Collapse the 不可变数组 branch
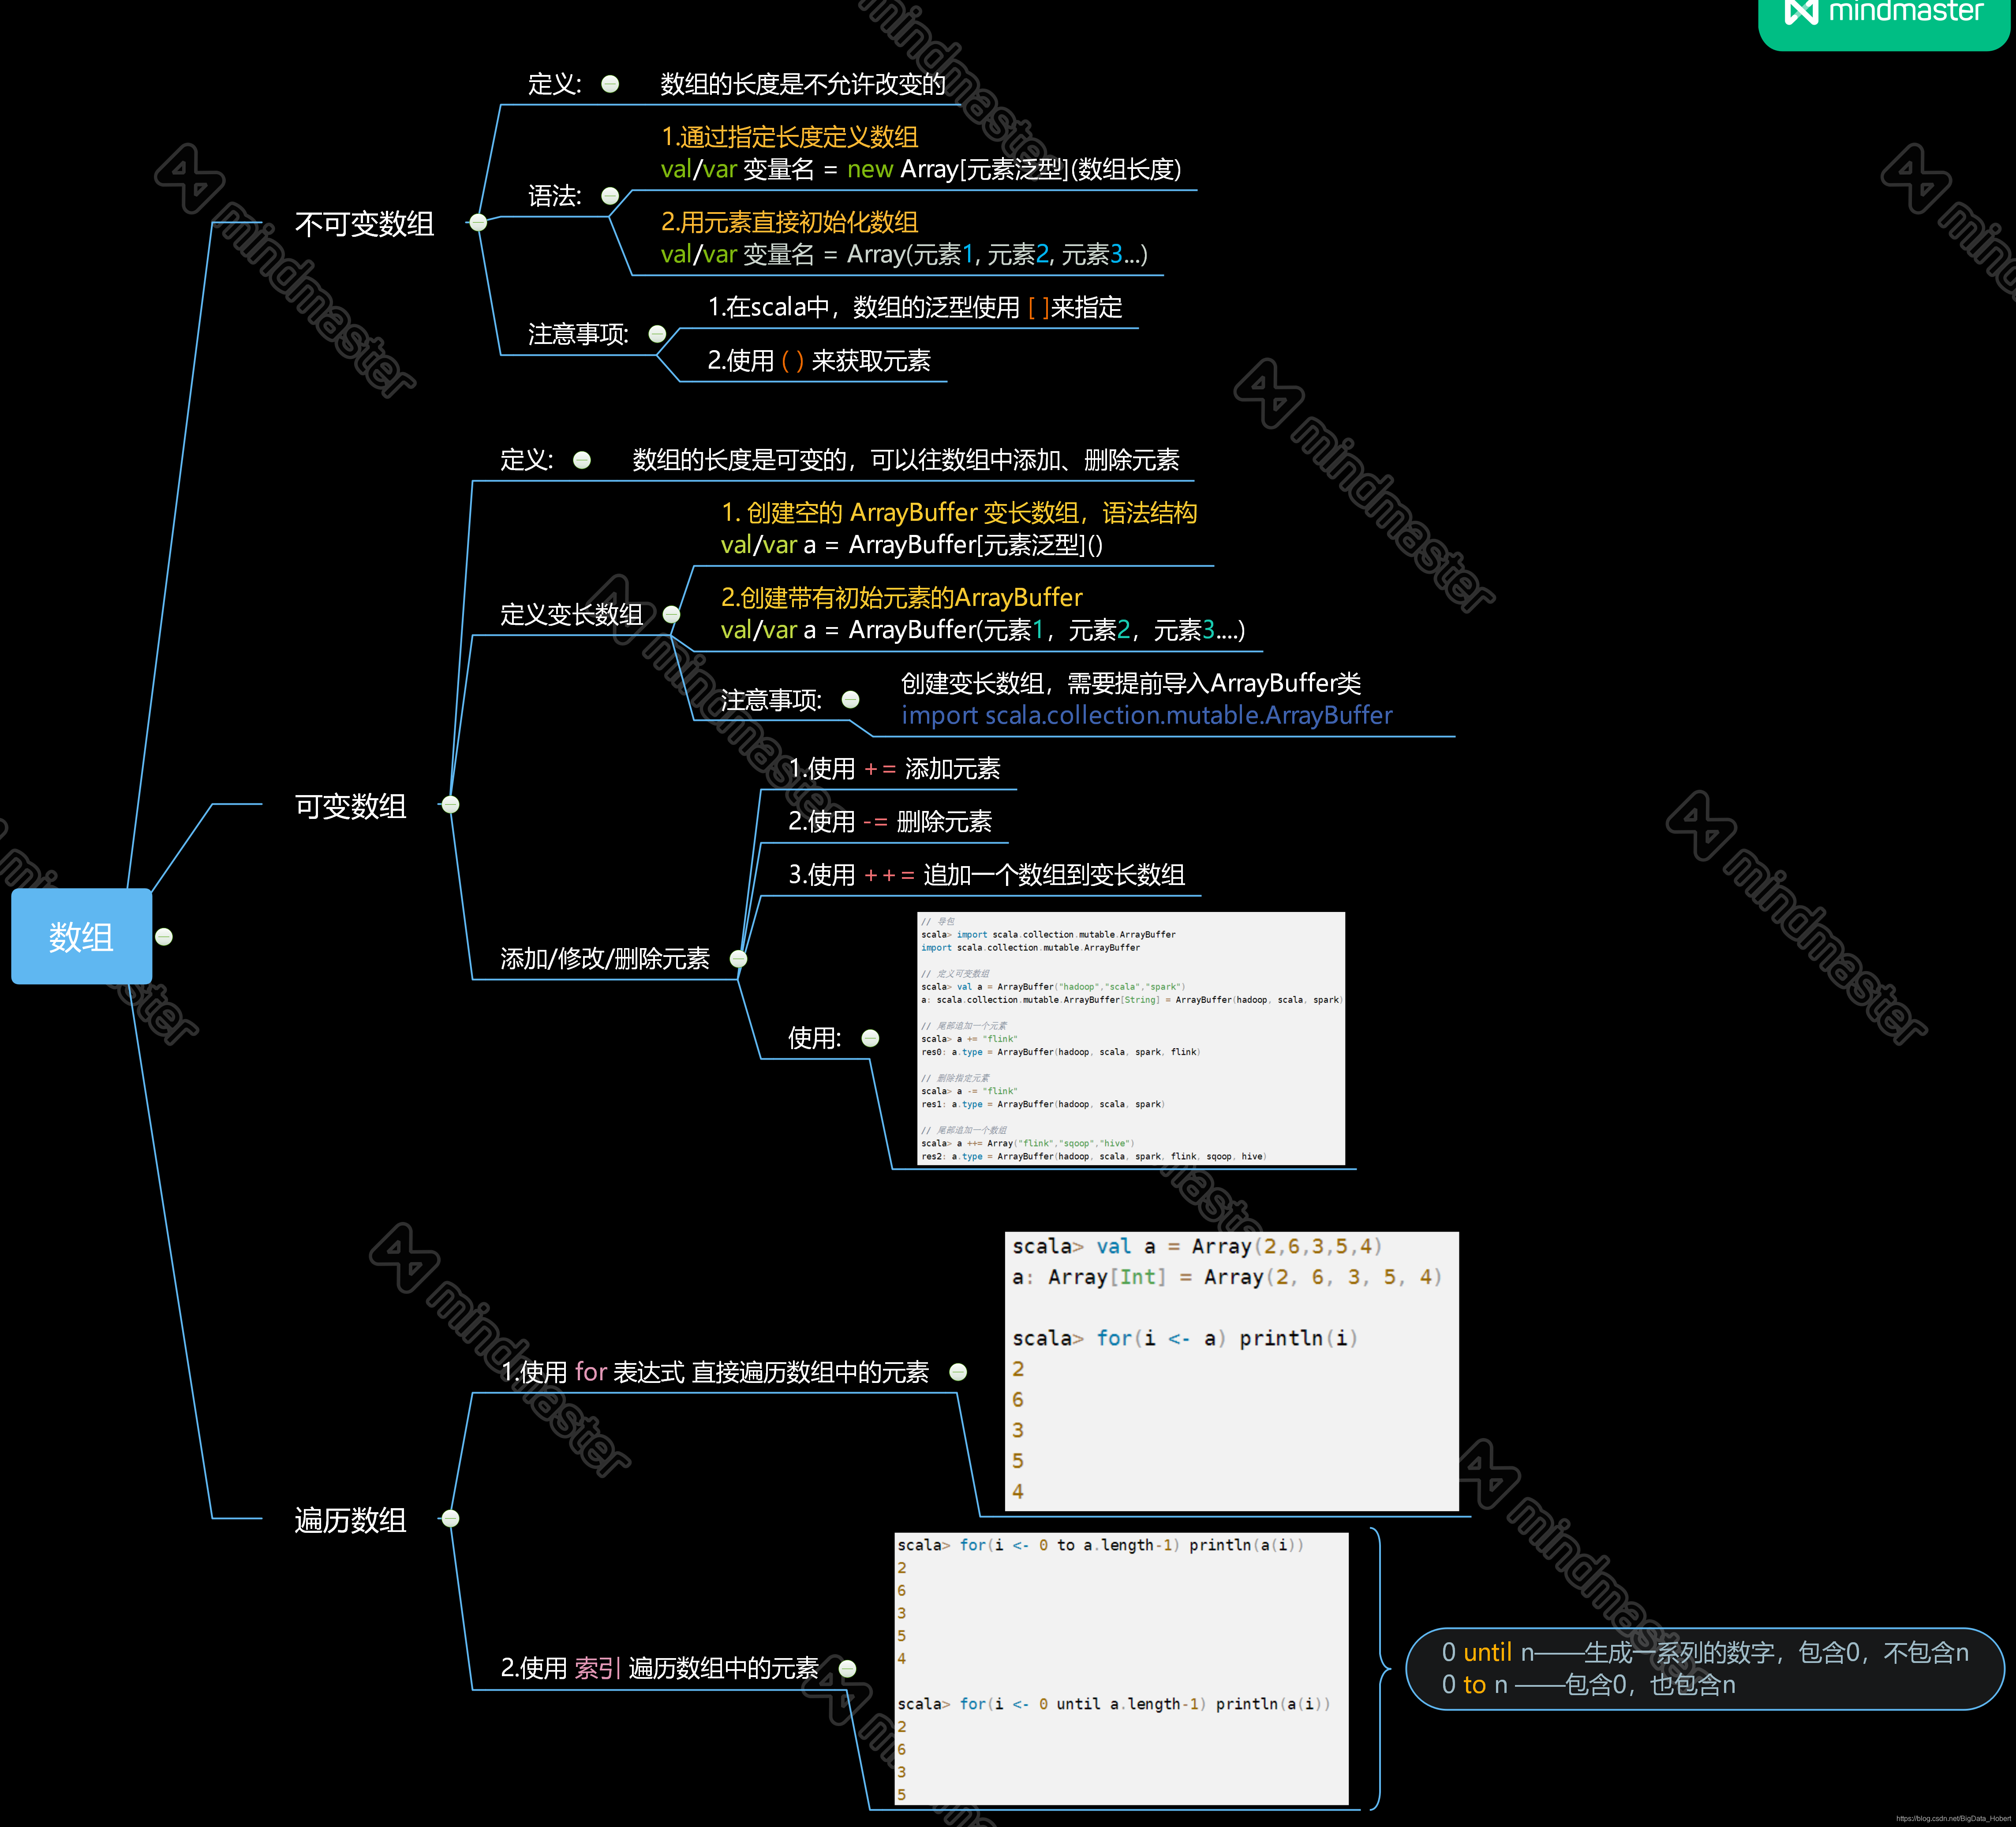Viewport: 2016px width, 1827px height. click(x=478, y=222)
